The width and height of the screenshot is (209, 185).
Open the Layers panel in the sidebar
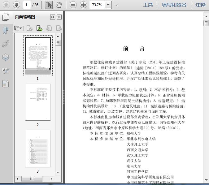[6, 57]
